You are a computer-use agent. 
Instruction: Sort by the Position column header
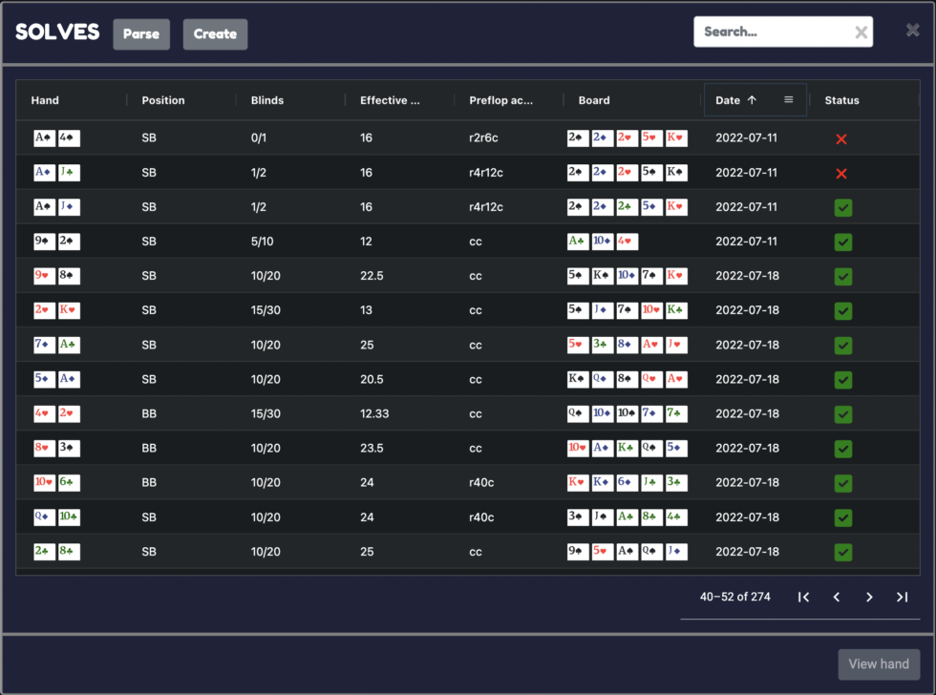coord(163,100)
